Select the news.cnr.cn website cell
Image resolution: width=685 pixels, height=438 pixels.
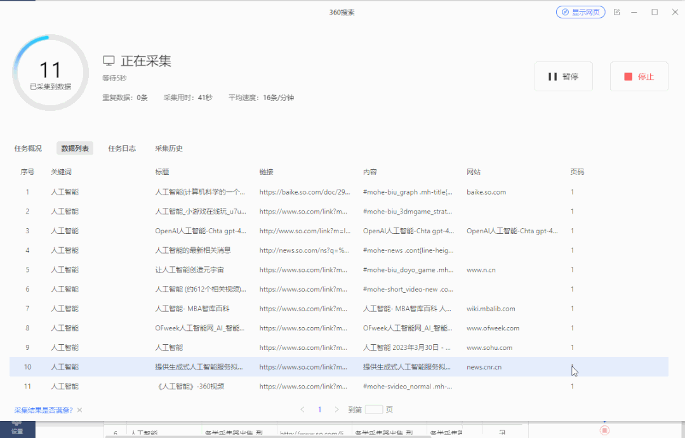[x=484, y=368]
